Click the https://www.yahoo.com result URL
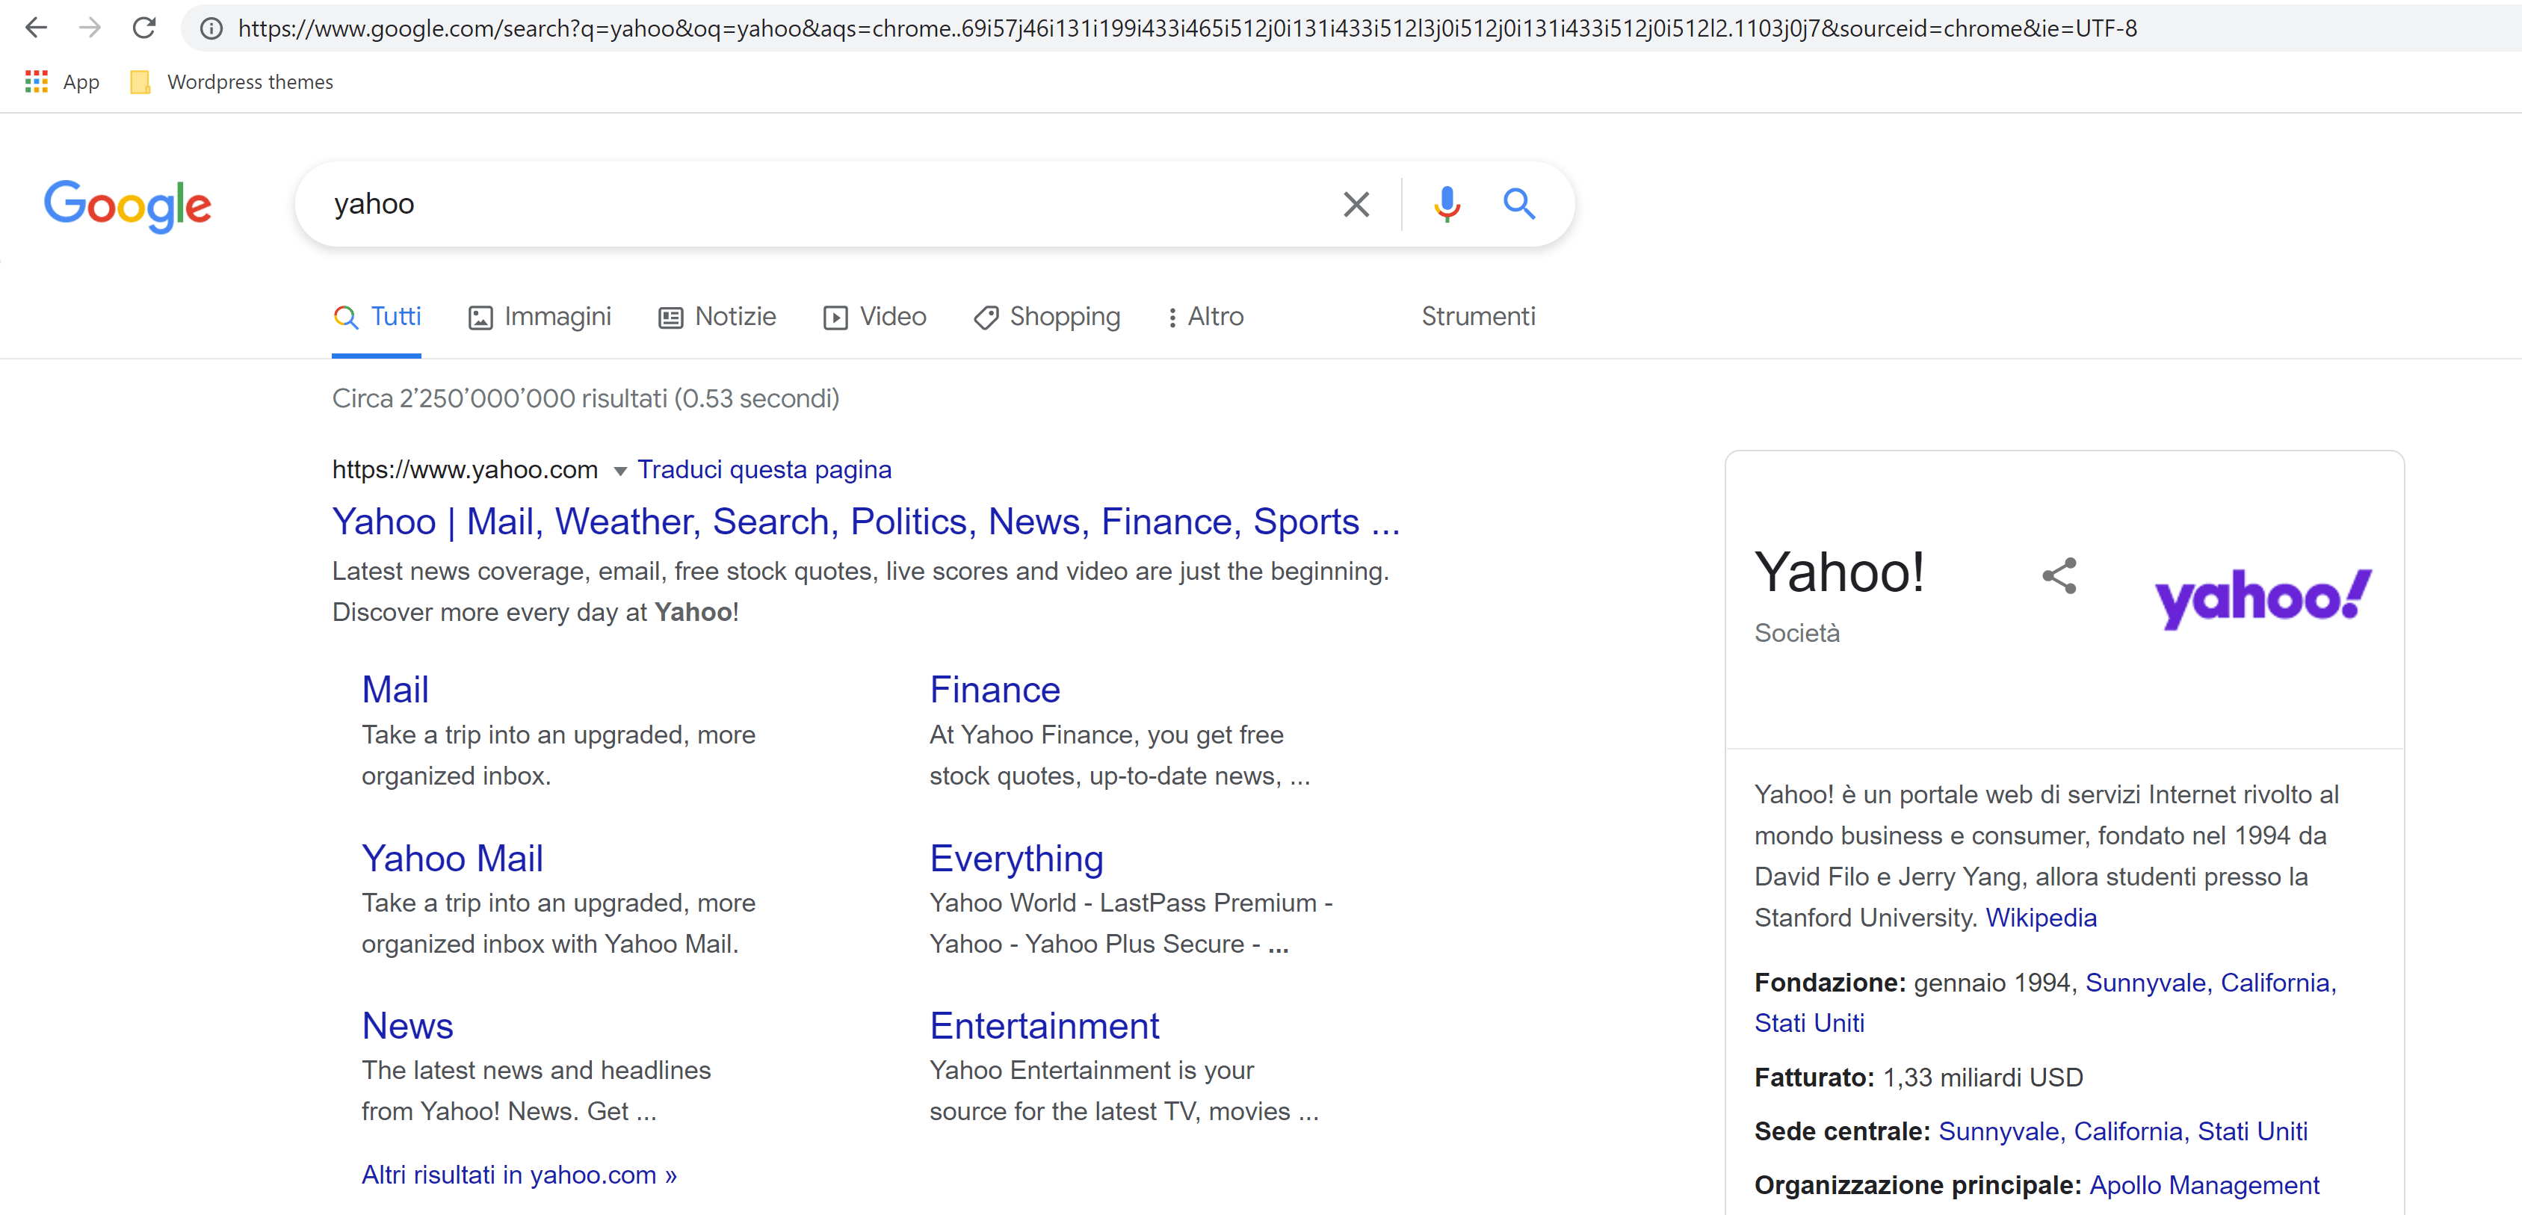Screen dimensions: 2522x1215 point(465,470)
